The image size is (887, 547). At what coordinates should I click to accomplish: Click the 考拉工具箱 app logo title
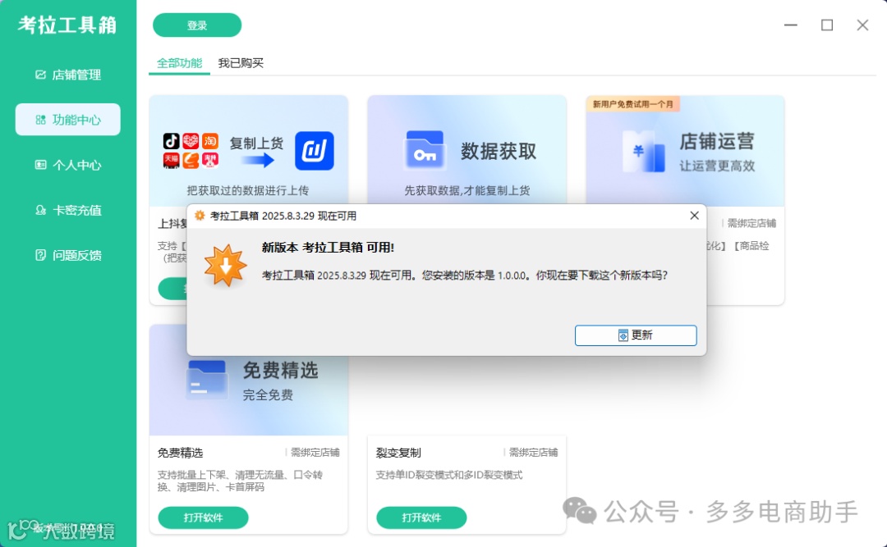(67, 25)
